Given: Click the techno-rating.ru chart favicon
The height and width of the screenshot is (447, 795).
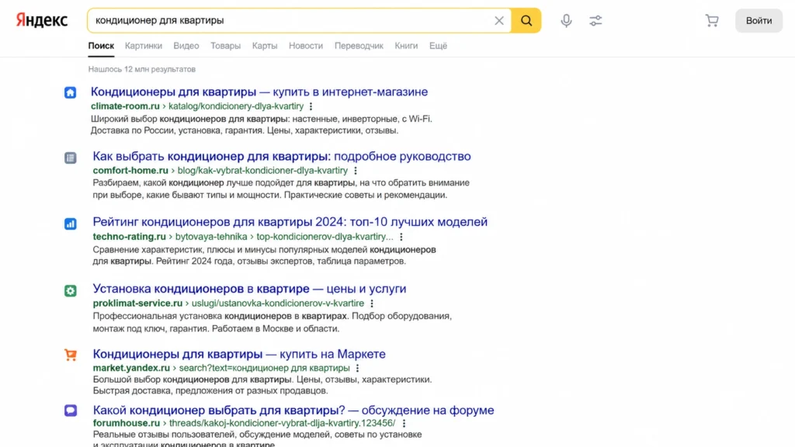Looking at the screenshot, I should tap(71, 223).
